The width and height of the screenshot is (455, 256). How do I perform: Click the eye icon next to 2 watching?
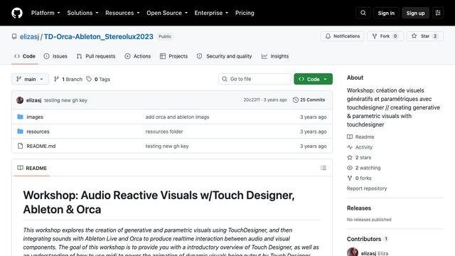pyautogui.click(x=350, y=168)
